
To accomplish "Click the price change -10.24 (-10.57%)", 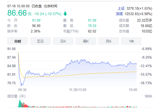I will [47, 14].
